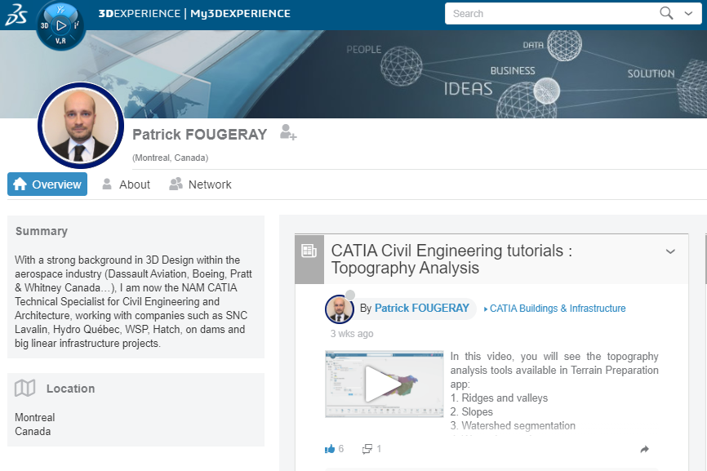Viewport: 707px width, 471px height.
Task: Open the post options chevron dropdown
Action: coord(670,251)
